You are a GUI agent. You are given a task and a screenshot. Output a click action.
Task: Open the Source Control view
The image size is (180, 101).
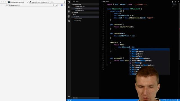(x=69, y=12)
